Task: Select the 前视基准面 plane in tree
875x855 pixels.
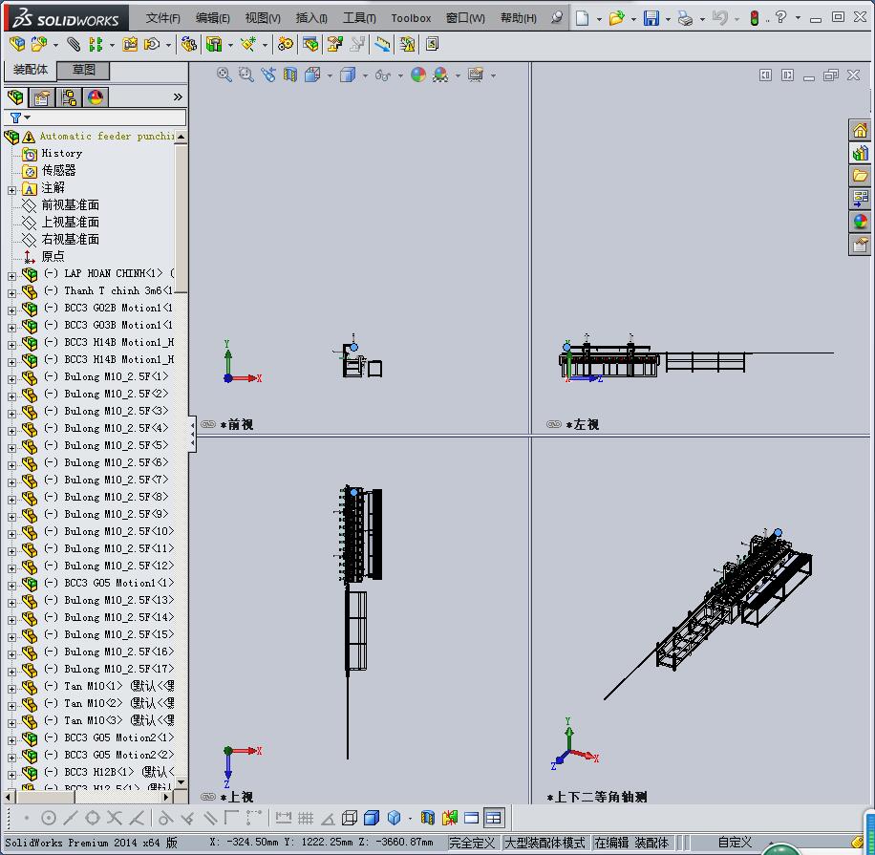Action: click(x=71, y=204)
